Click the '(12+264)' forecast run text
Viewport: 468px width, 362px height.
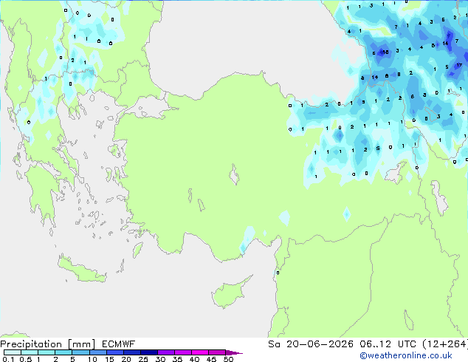(x=445, y=344)
